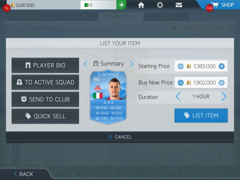Add FIFA points with green plus
240x180 pixels.
[x=121, y=5]
